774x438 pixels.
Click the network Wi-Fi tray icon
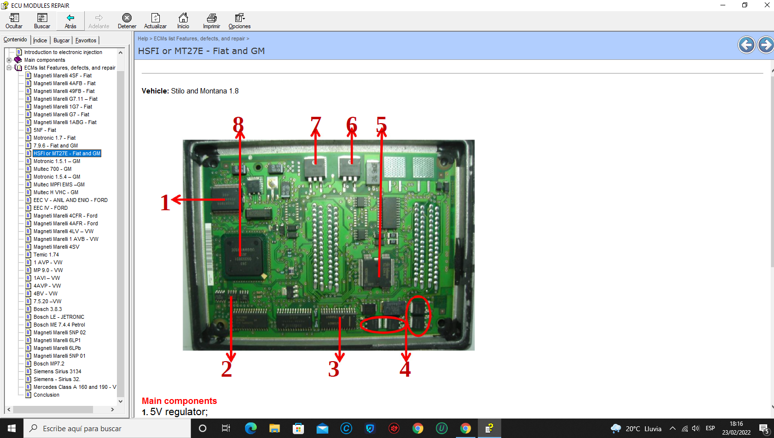coord(684,429)
